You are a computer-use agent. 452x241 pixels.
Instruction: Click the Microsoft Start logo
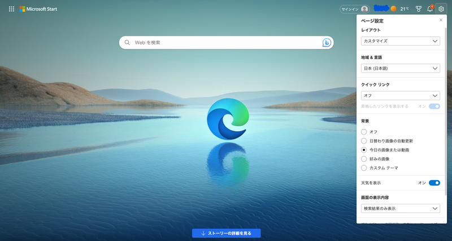[38, 9]
